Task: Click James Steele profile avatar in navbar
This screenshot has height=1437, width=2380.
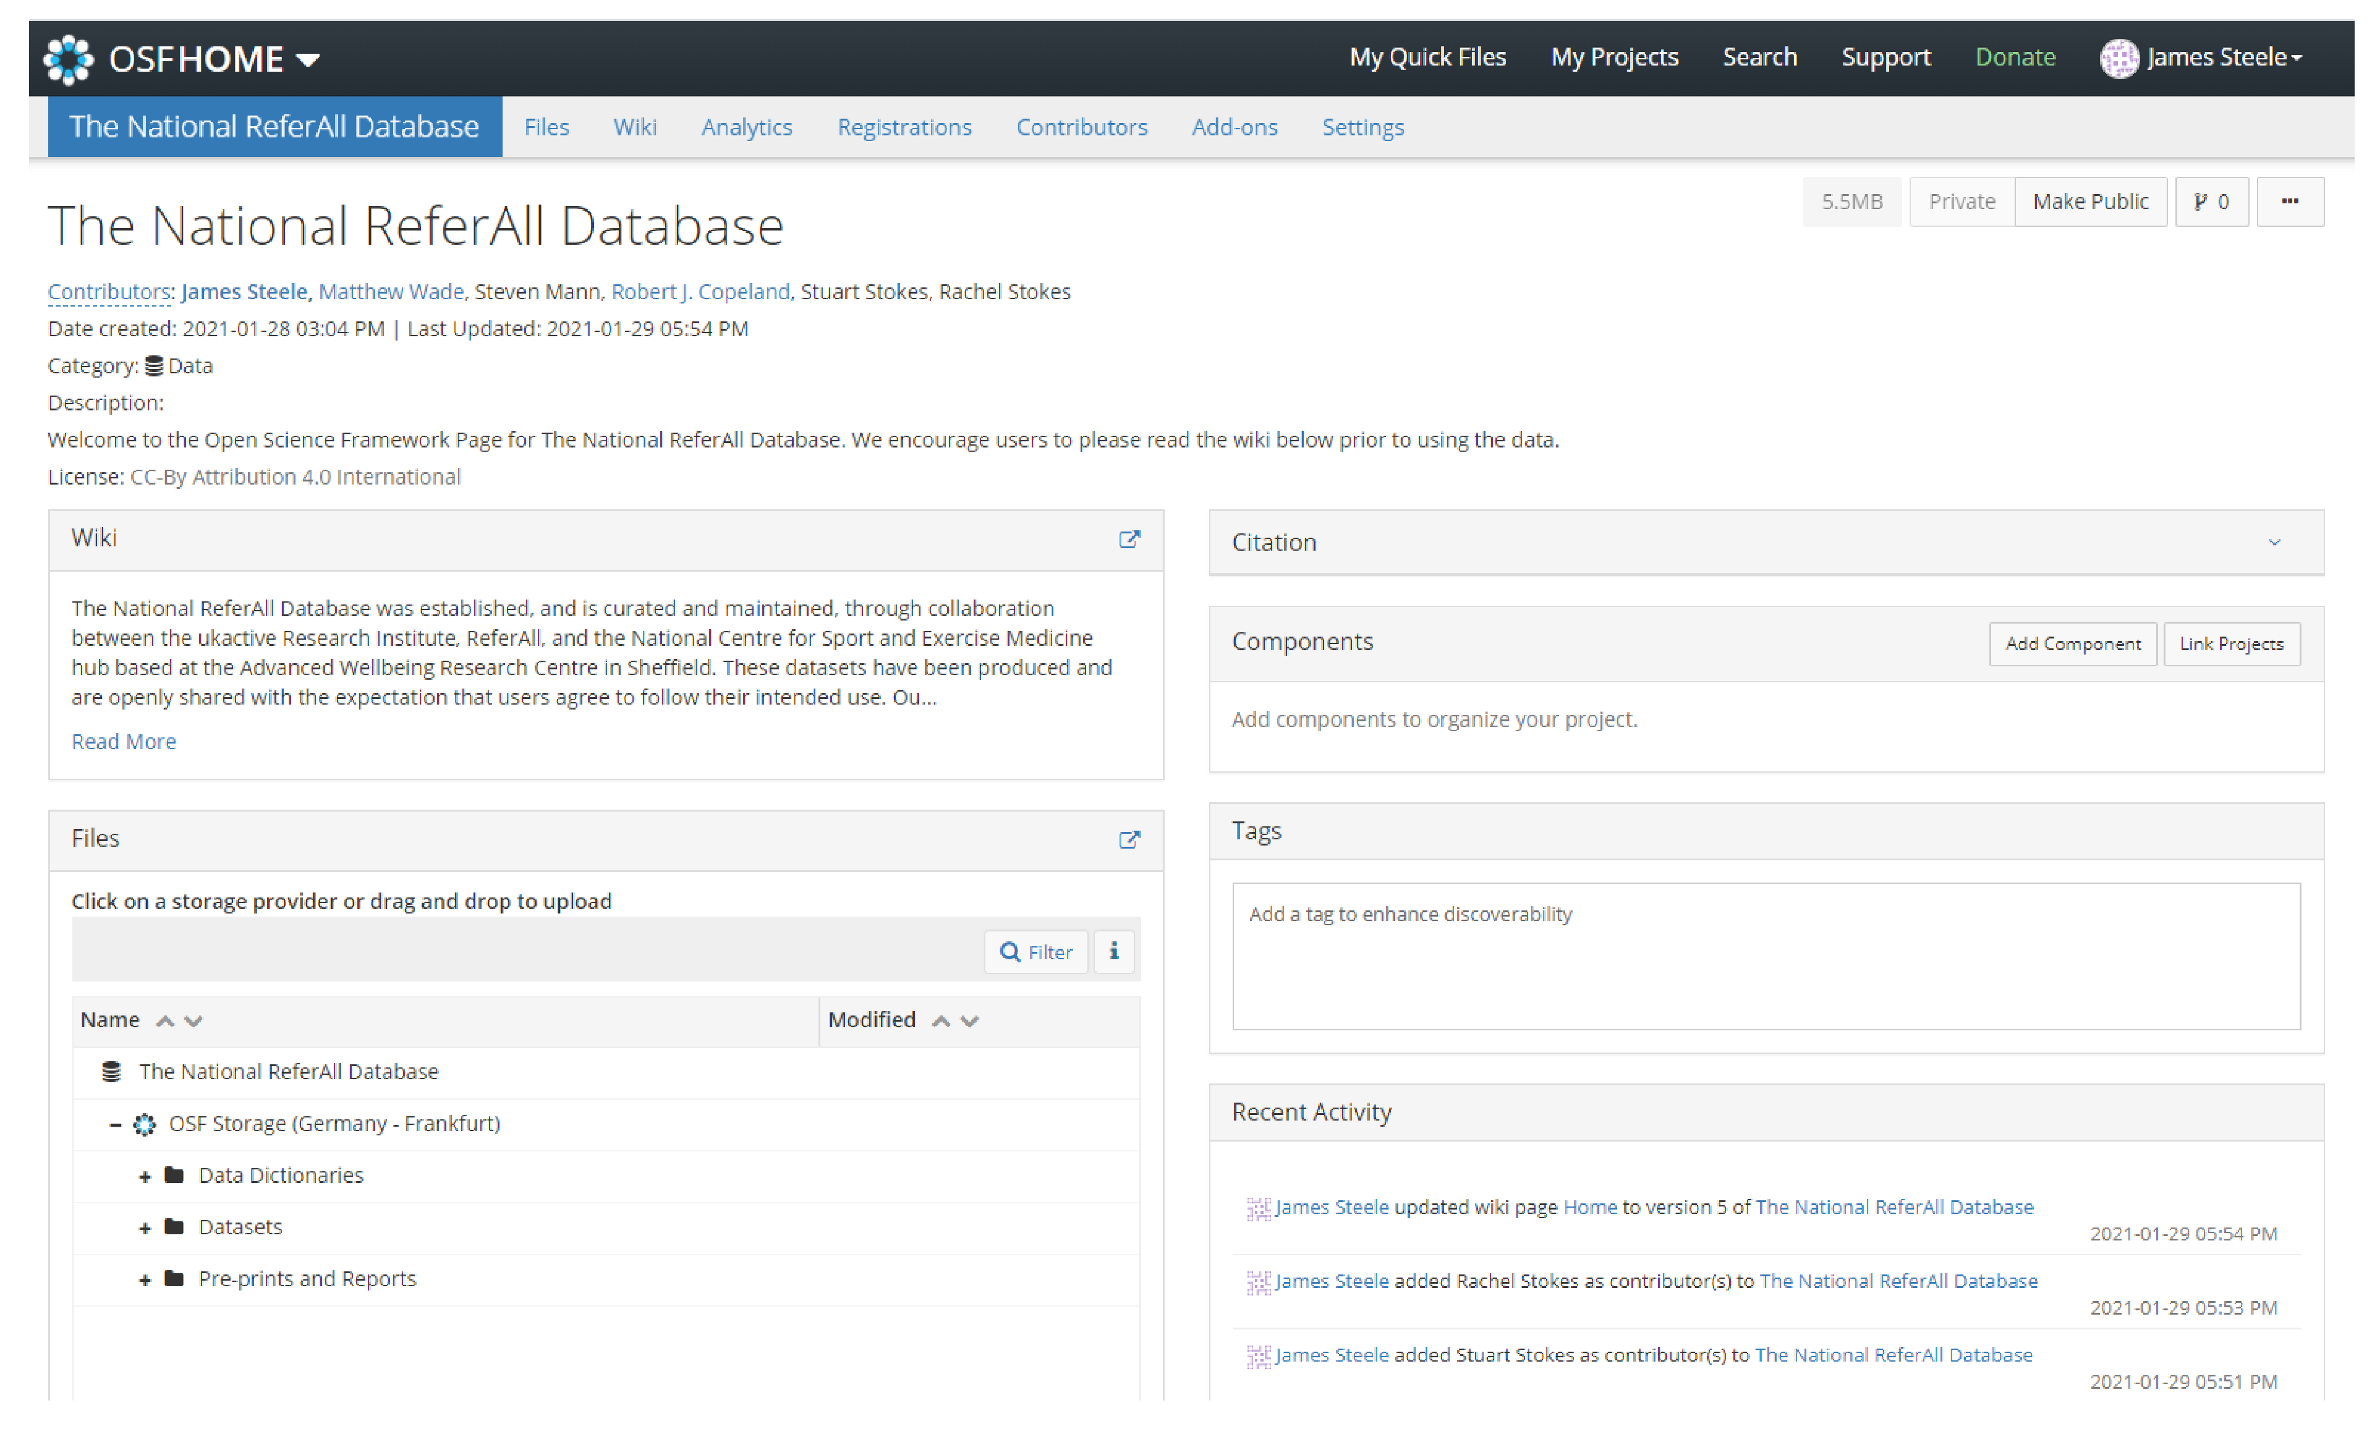Action: pyautogui.click(x=2119, y=58)
